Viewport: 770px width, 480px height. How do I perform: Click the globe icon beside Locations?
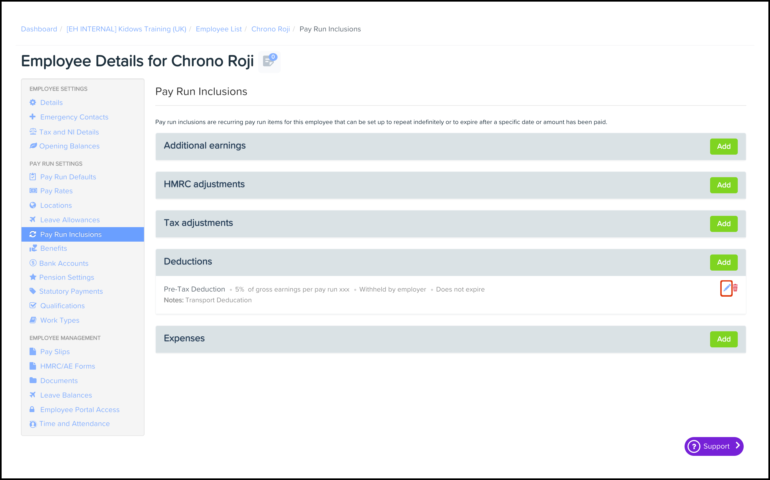(x=33, y=205)
